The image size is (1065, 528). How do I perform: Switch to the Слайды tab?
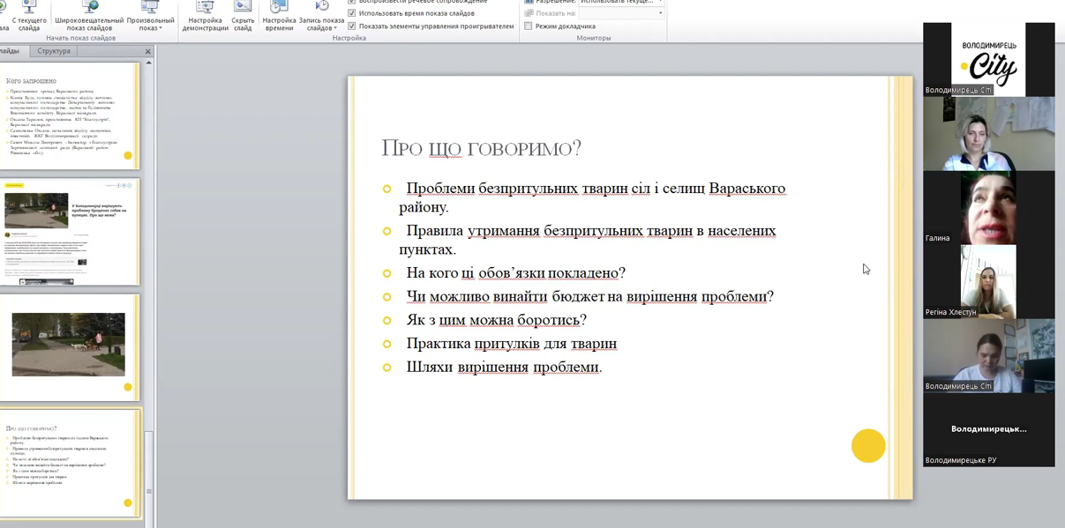[x=10, y=51]
